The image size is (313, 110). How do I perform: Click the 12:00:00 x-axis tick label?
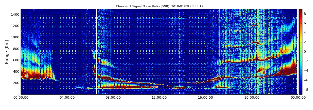pos(159,98)
